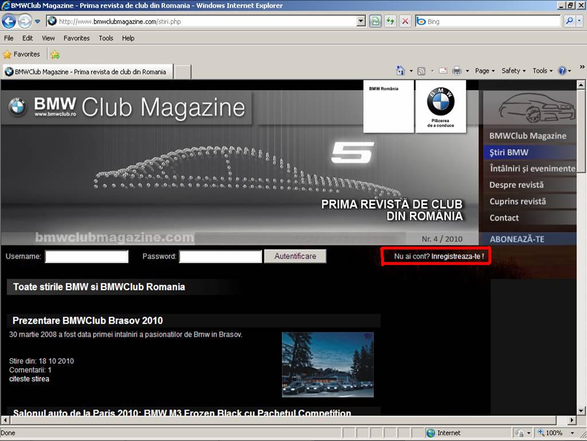
Task: Expand the Home button dropdown arrow
Action: click(x=411, y=71)
